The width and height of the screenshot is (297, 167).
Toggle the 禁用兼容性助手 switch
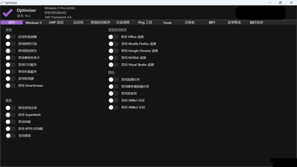[x=11, y=58]
